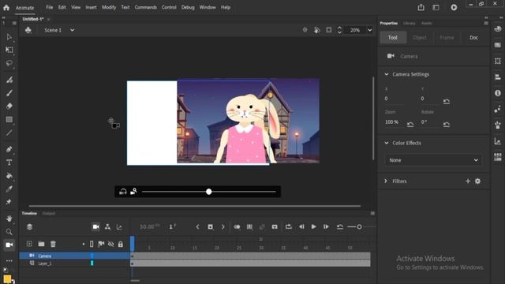The width and height of the screenshot is (505, 284).
Task: Select the Rectangle tool
Action: coord(9,119)
